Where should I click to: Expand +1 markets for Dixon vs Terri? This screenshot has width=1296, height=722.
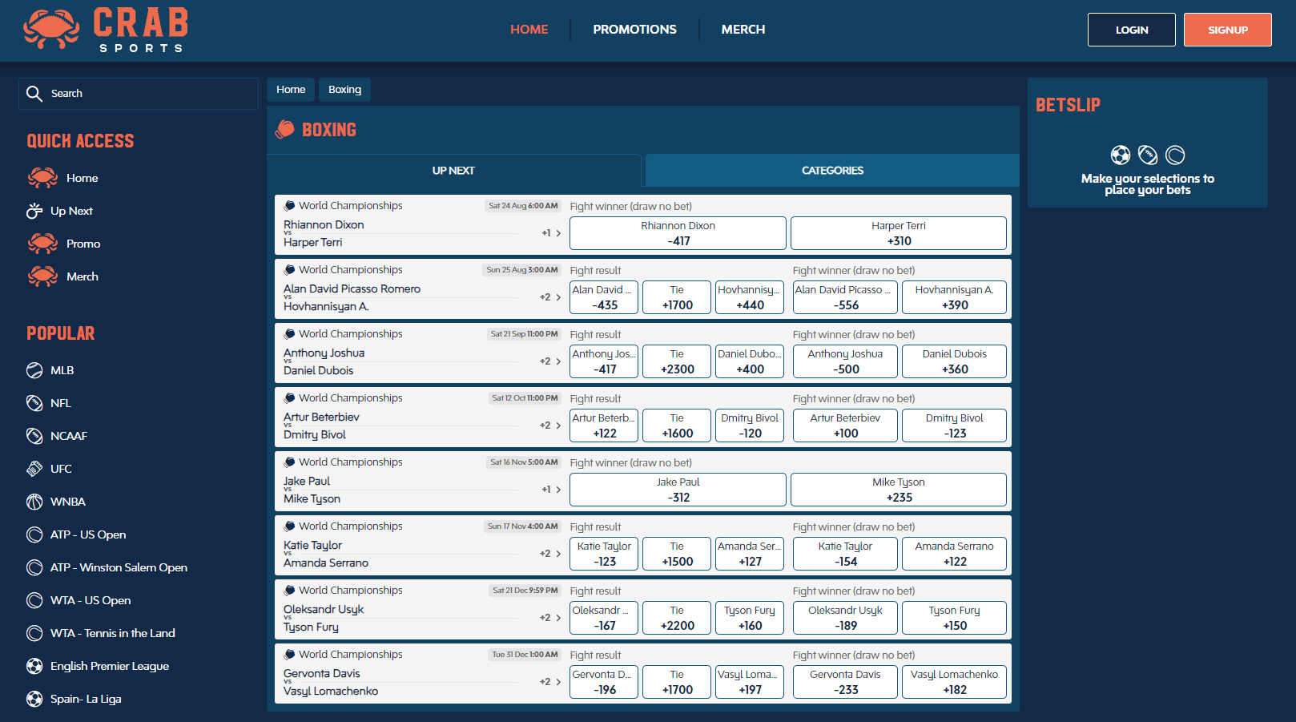click(x=551, y=233)
